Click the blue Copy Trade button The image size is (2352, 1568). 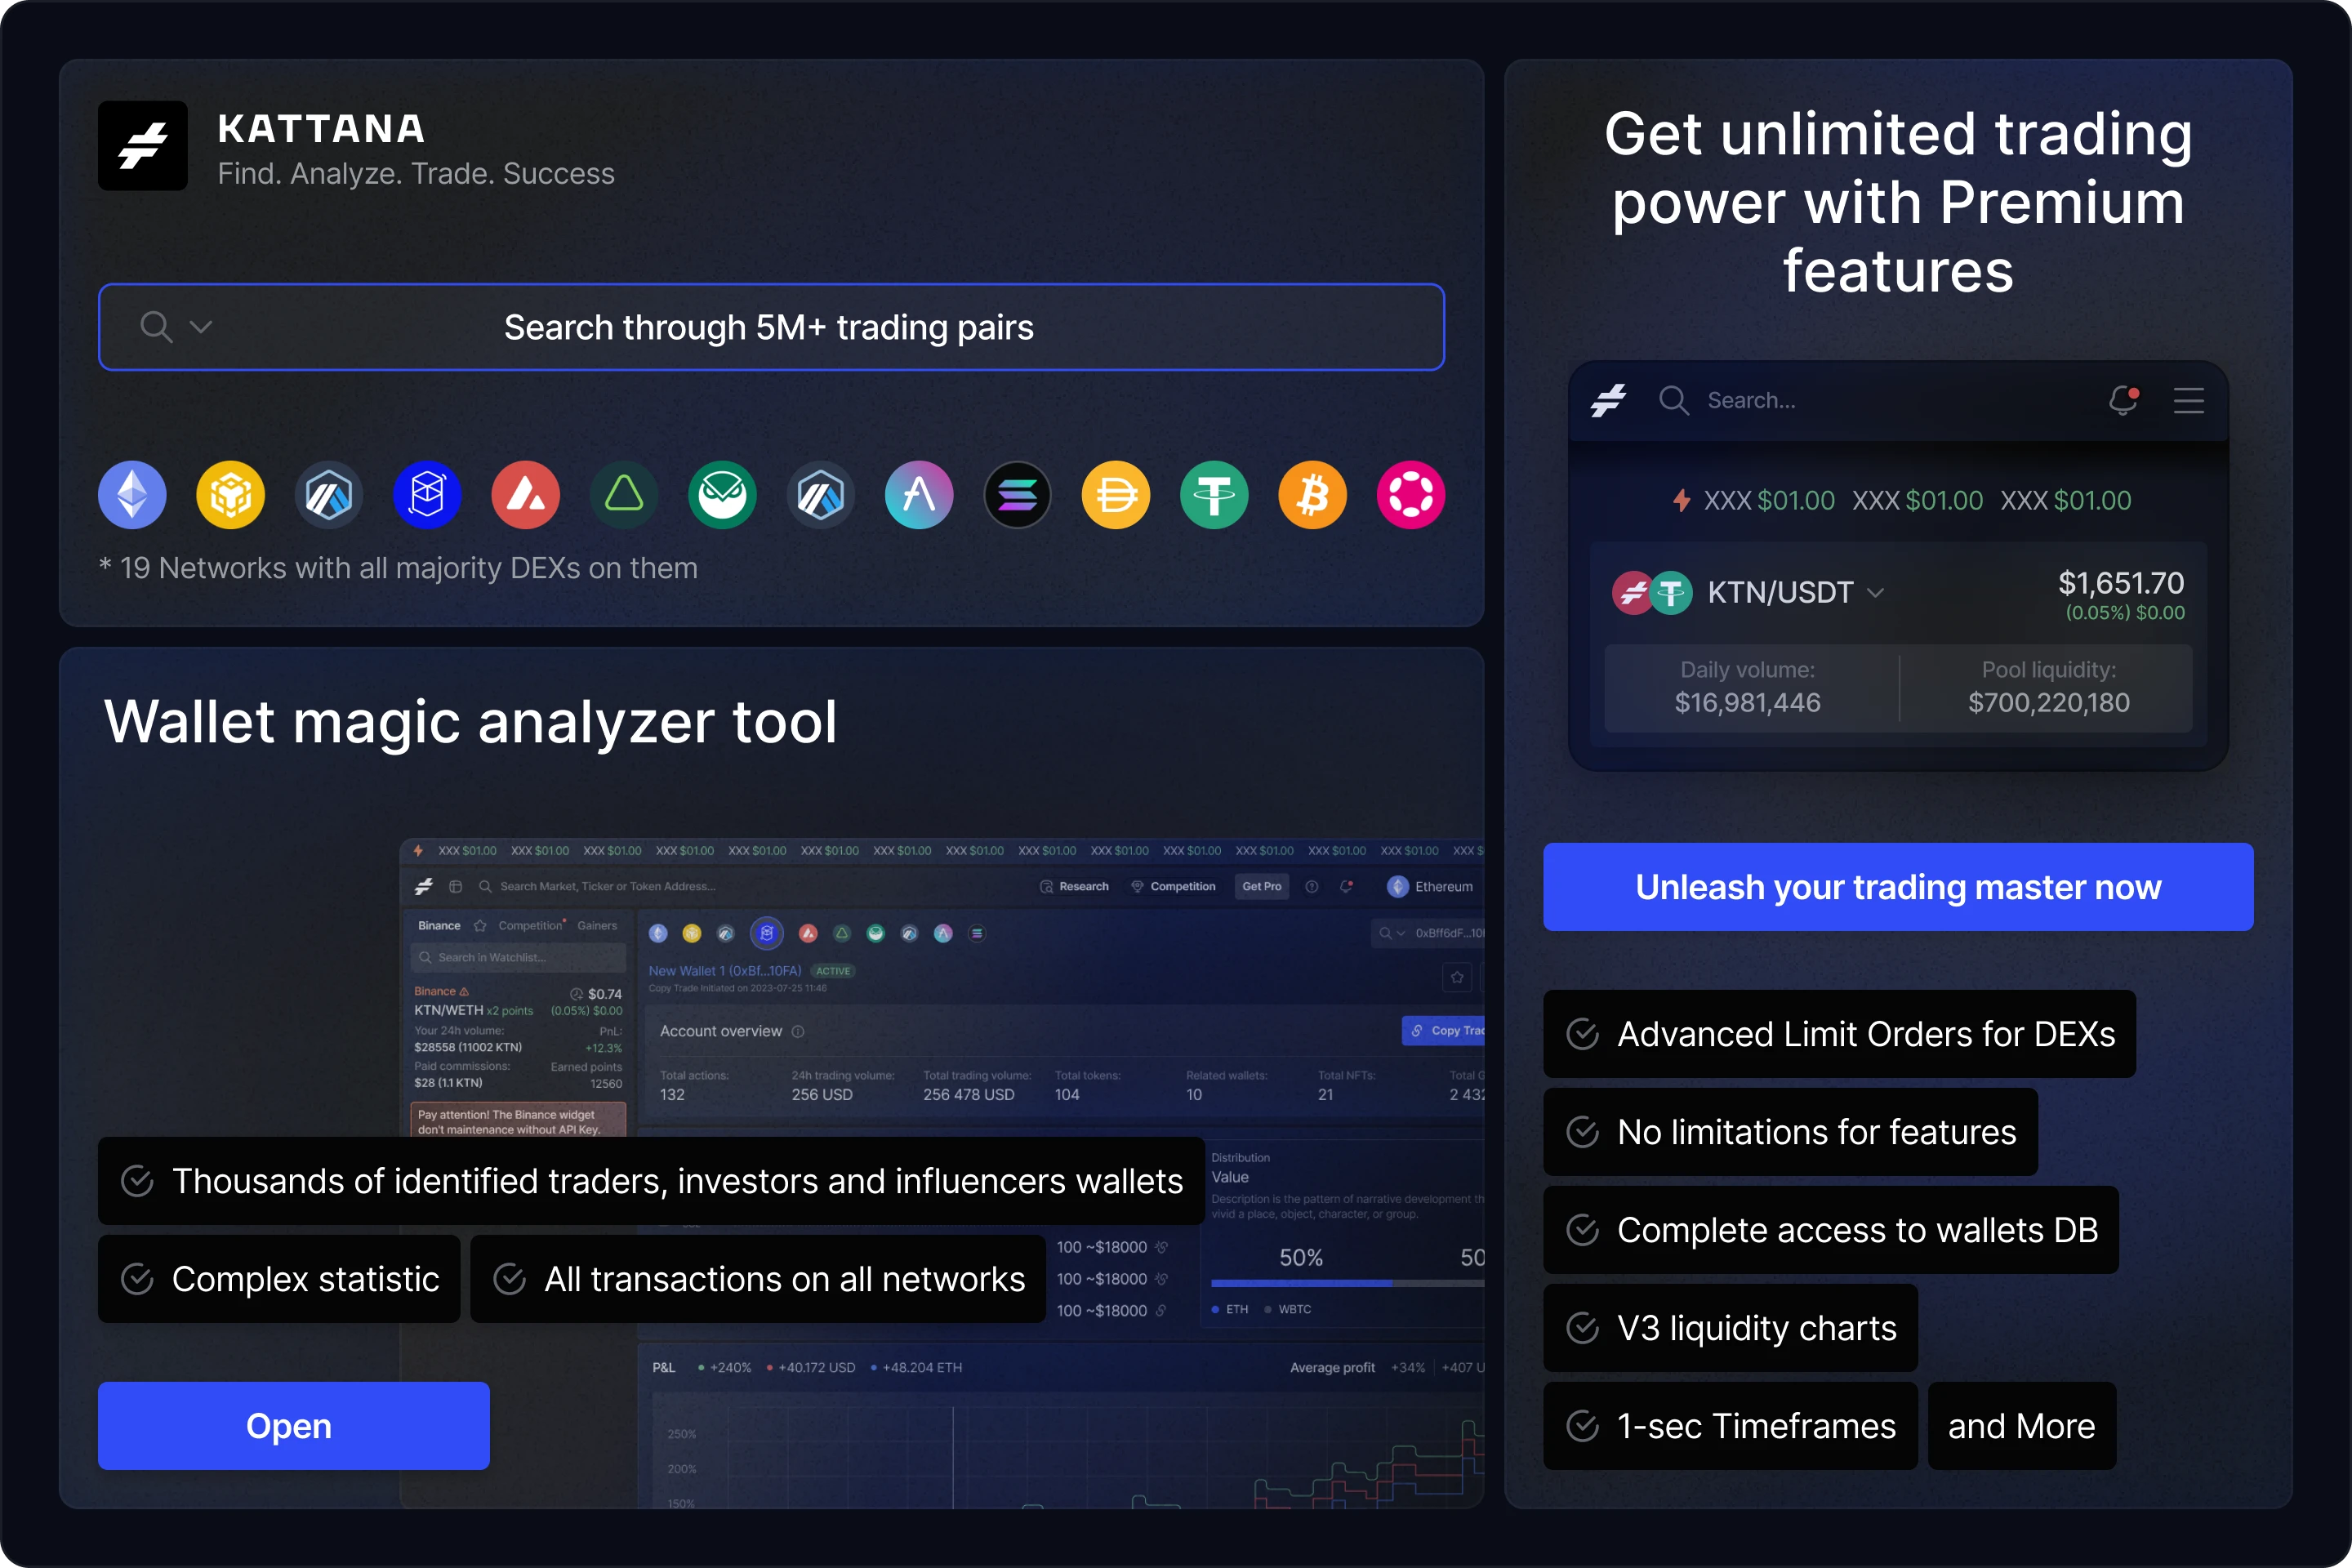click(1444, 1031)
